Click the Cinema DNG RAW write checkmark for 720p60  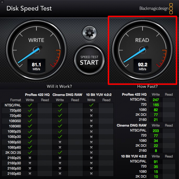click(x=60, y=116)
